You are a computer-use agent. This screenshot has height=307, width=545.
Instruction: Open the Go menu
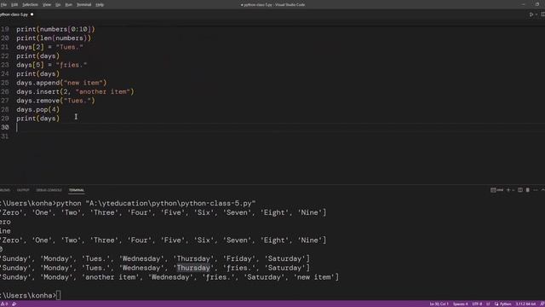[x=58, y=4]
